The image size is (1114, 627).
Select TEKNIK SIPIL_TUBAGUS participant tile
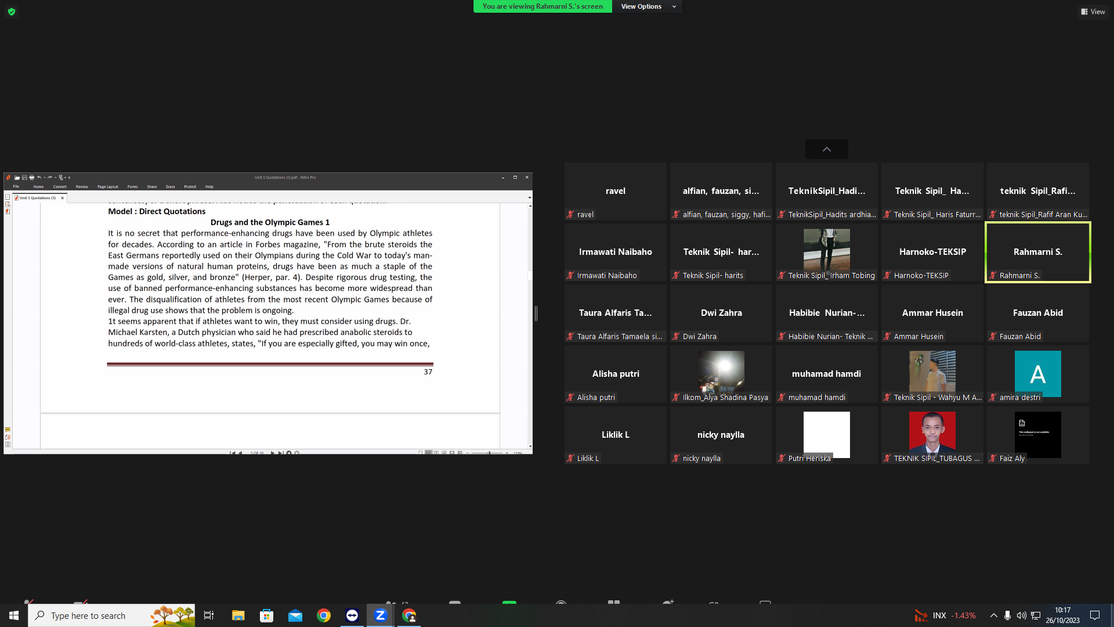[x=932, y=435]
